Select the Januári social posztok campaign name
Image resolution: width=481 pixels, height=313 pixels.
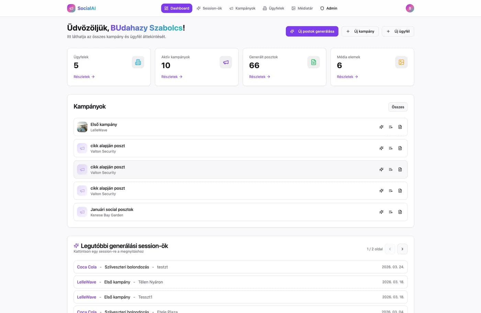[x=112, y=209]
